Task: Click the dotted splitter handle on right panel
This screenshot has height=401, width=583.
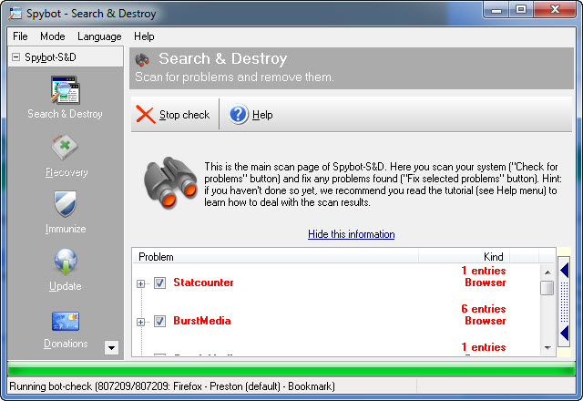Action: [564, 302]
